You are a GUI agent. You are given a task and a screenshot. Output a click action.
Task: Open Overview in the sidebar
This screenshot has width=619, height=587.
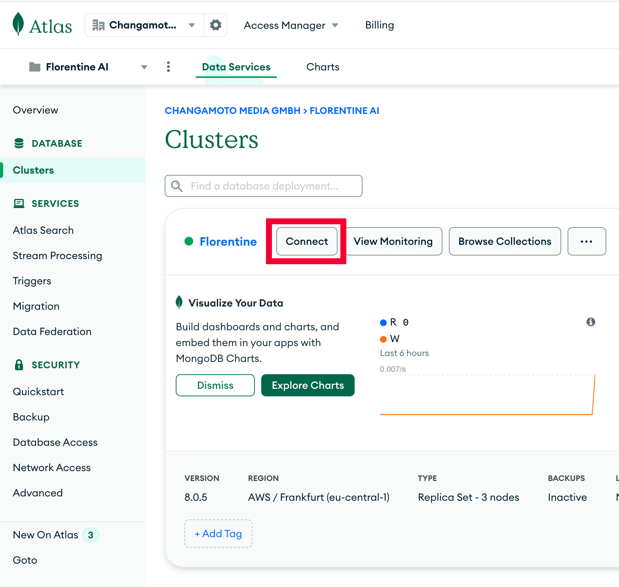click(36, 110)
